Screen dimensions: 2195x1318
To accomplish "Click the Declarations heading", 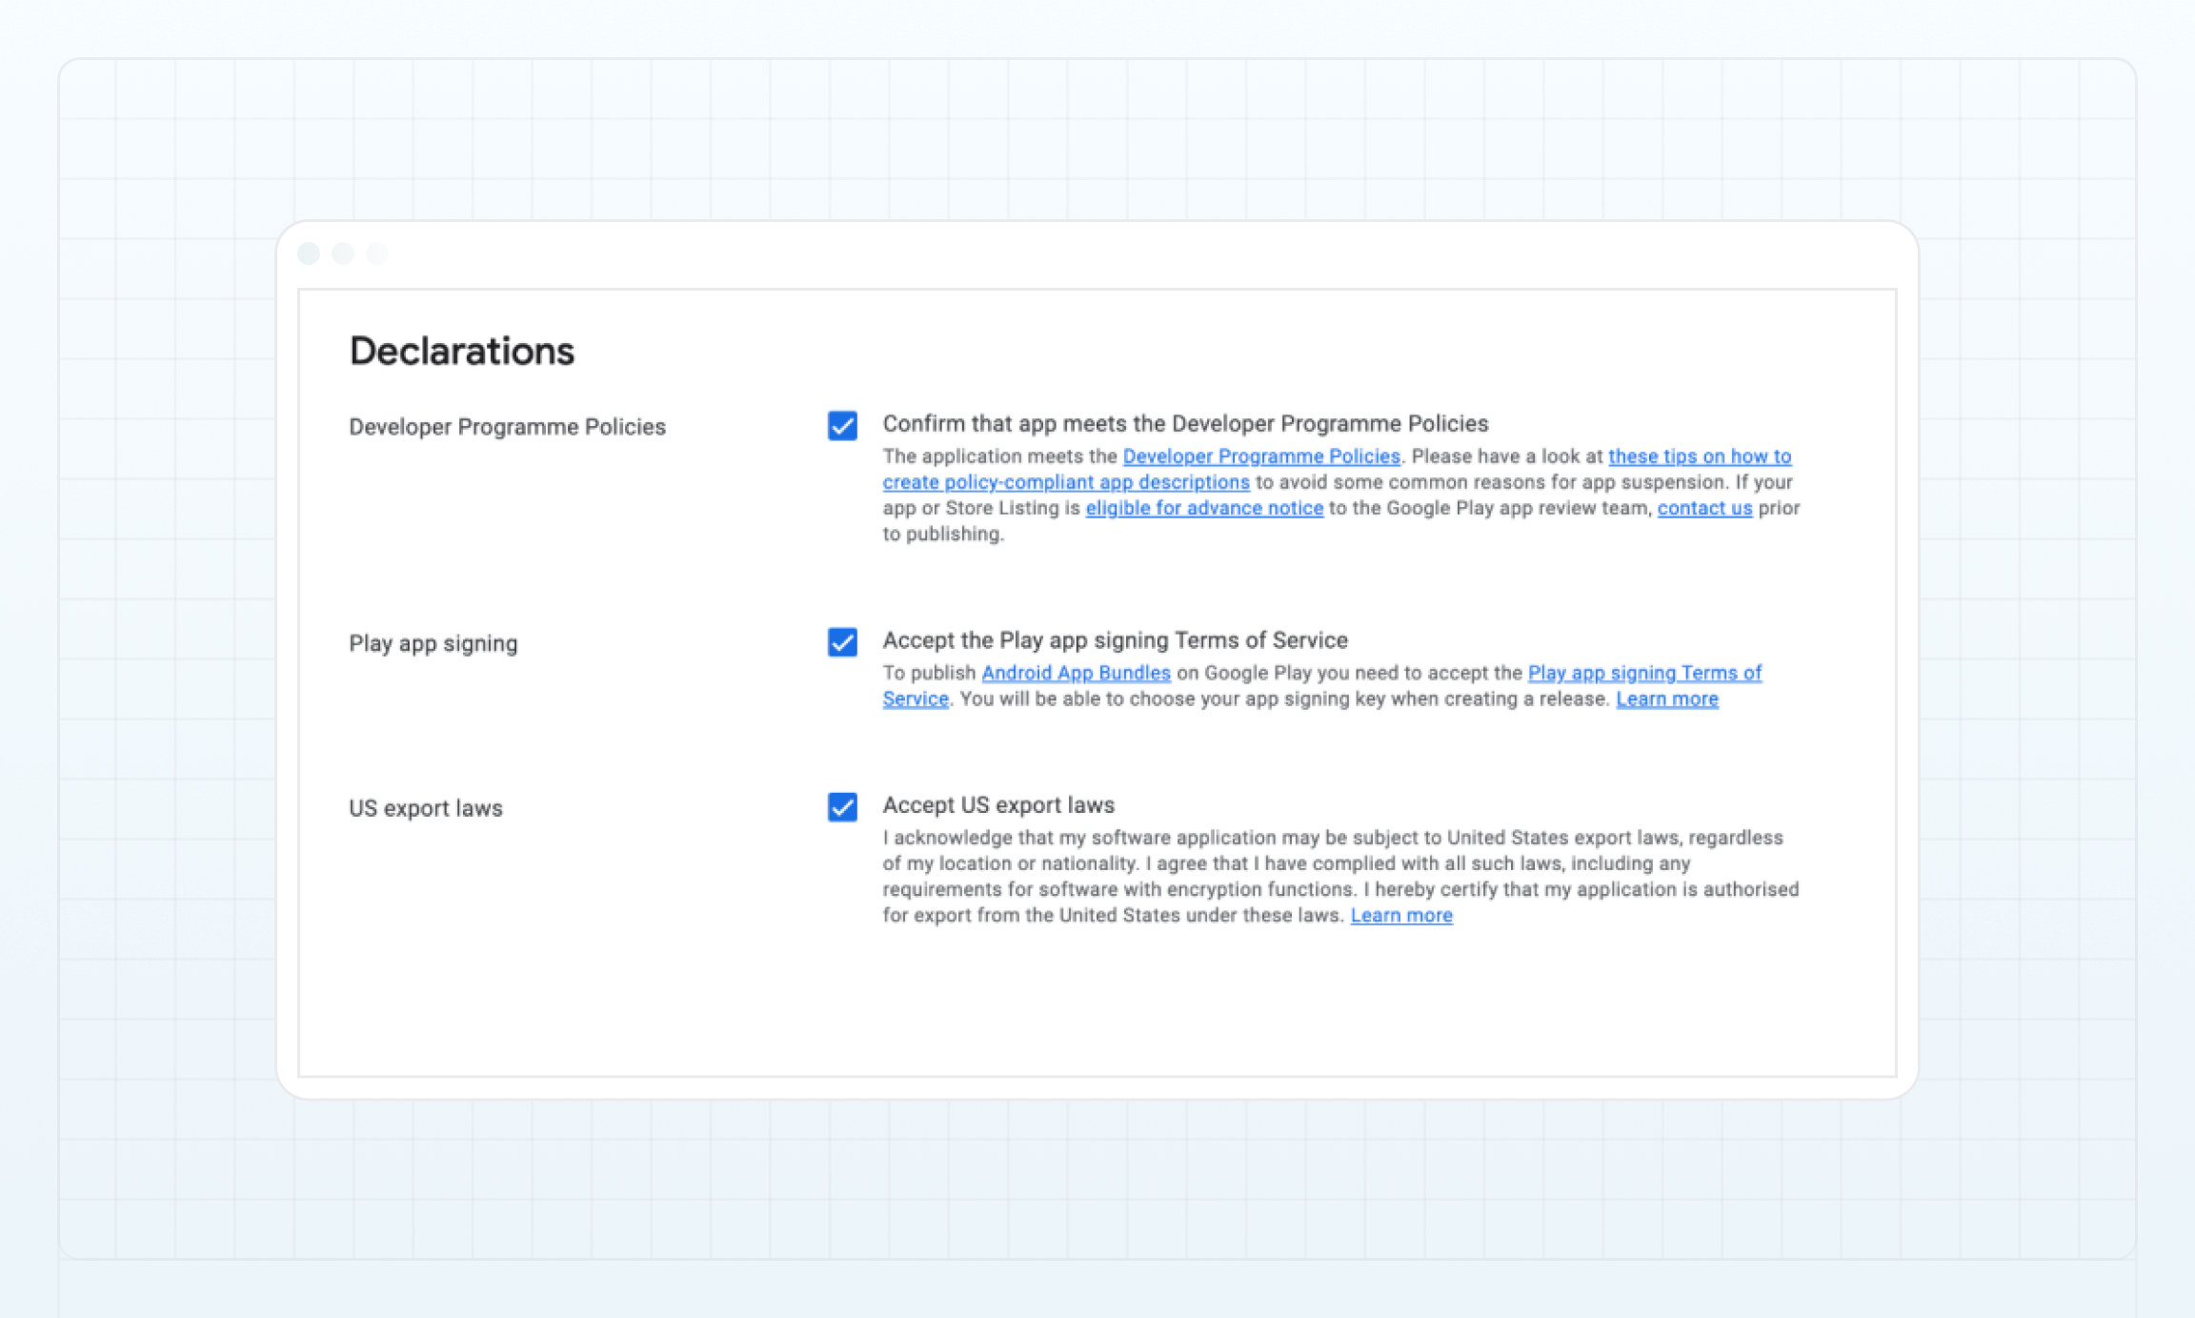I will 461,351.
